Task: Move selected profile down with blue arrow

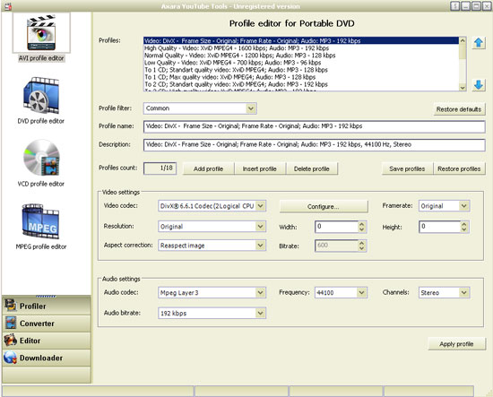Action: point(479,85)
